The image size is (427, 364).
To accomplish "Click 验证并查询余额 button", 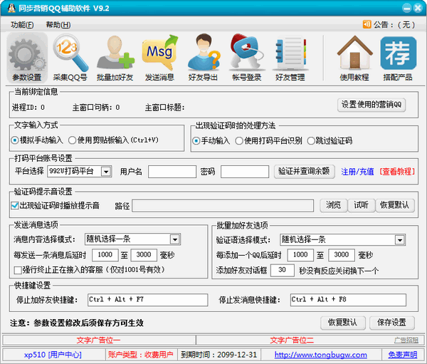I will (x=304, y=172).
